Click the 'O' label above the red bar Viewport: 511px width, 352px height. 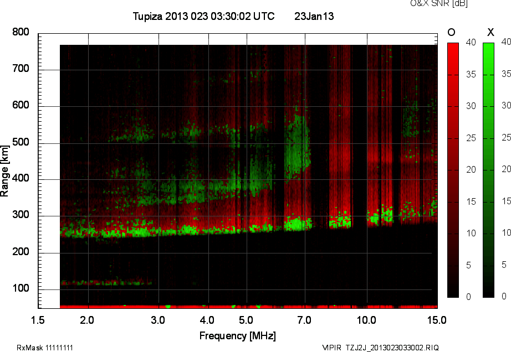[451, 32]
